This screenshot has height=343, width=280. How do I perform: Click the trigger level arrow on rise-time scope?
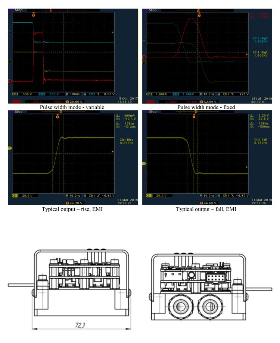pyautogui.click(x=113, y=151)
